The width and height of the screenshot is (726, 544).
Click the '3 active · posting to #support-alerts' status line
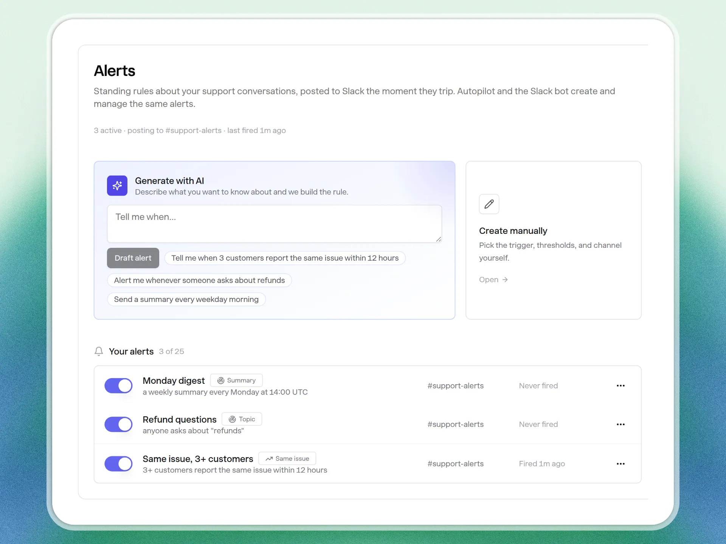tap(190, 130)
